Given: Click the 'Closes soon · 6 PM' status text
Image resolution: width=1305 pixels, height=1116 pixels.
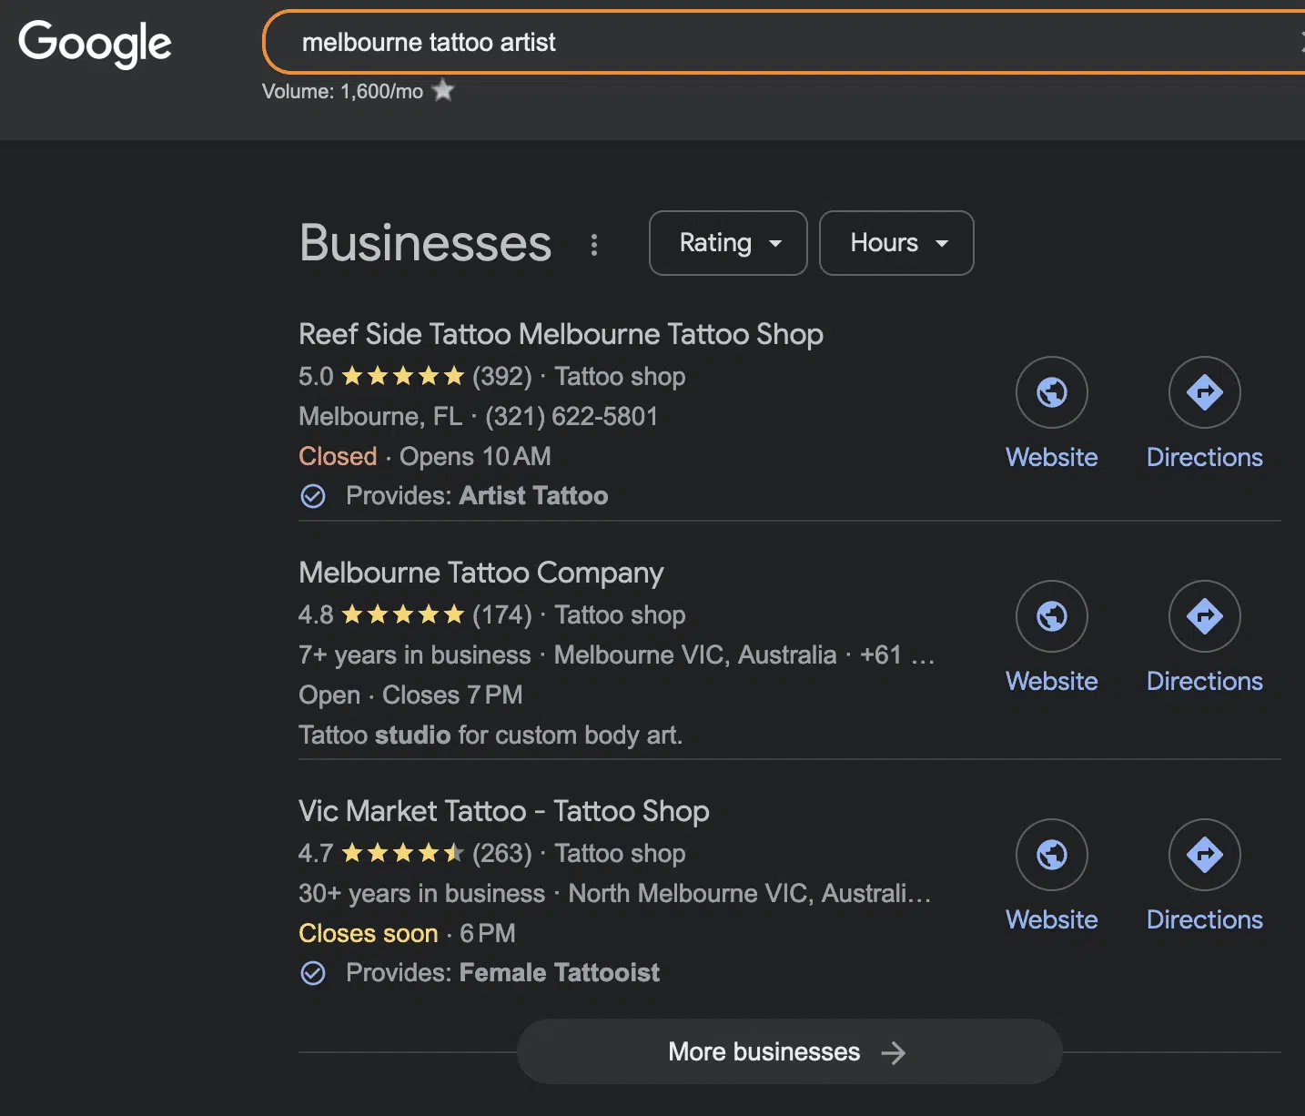Looking at the screenshot, I should [x=407, y=933].
